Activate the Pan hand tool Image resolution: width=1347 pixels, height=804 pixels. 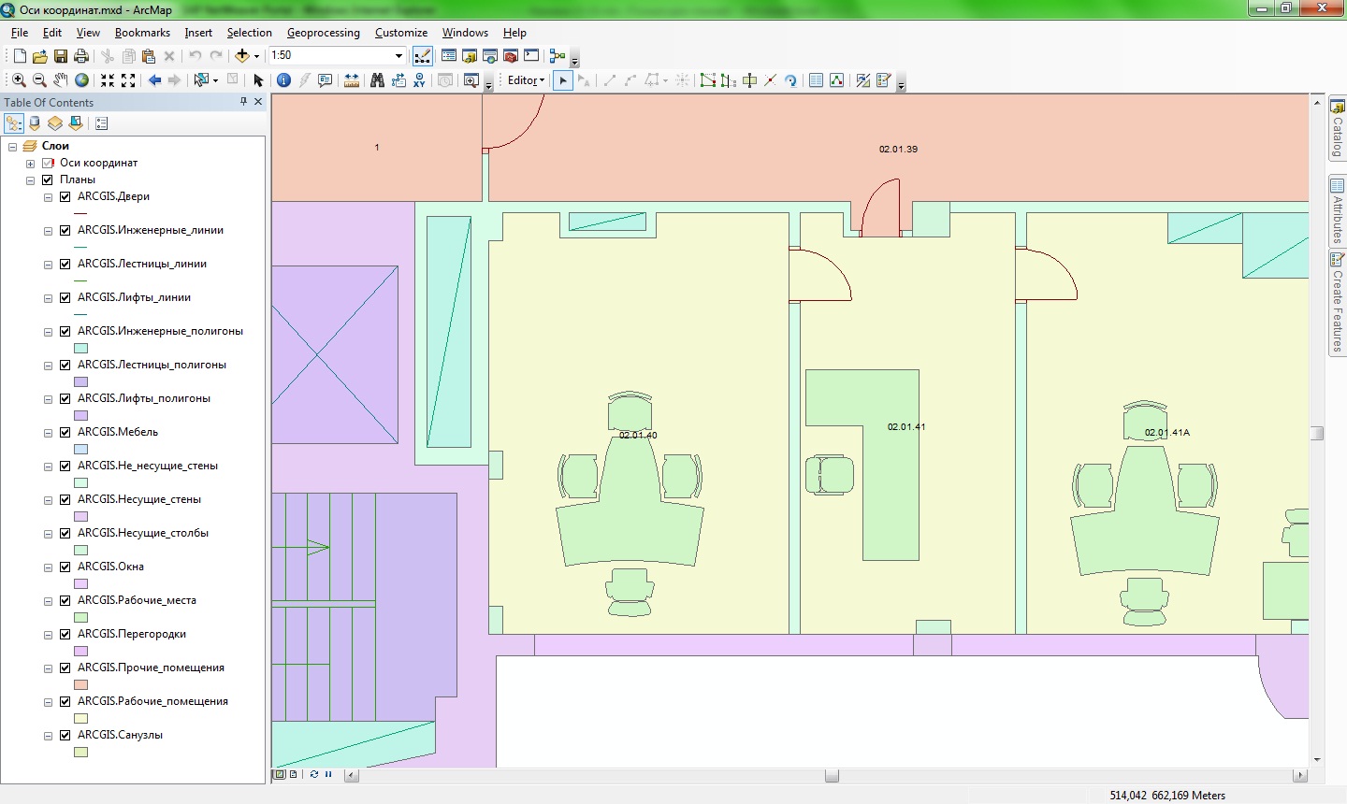point(61,80)
